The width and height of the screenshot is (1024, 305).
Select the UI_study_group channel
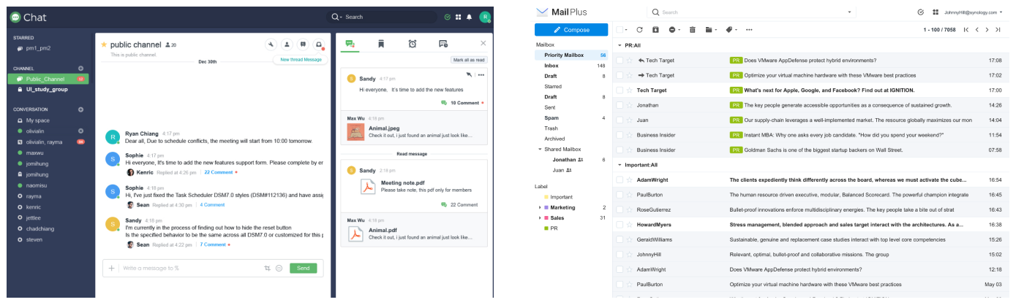(x=47, y=89)
